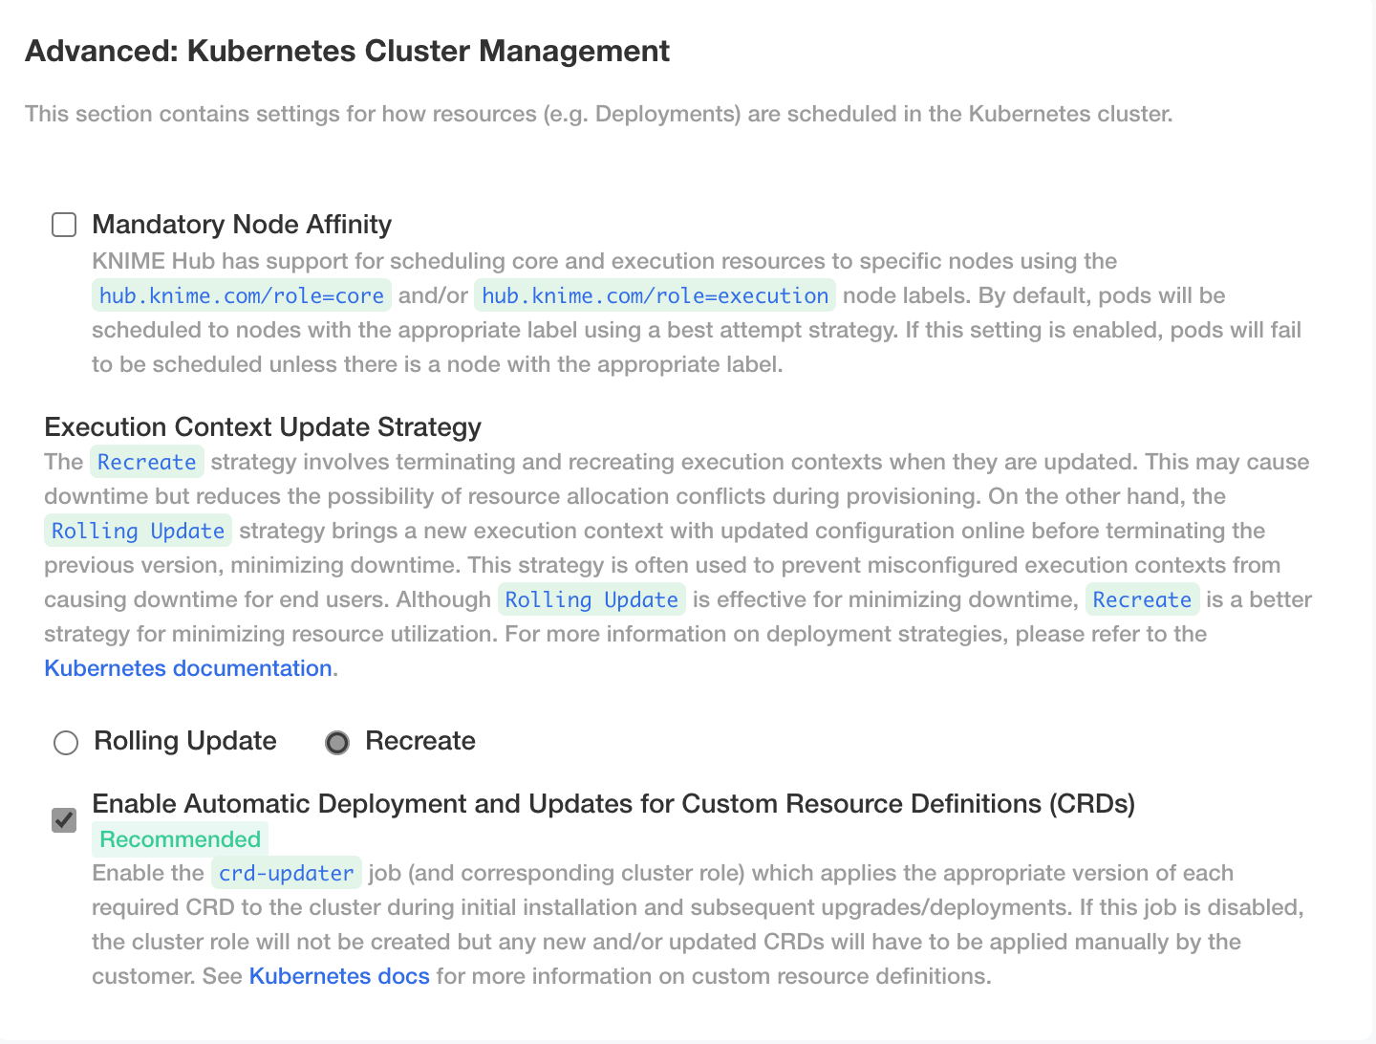Click the text label beside the selected Recreate radio
Viewport: 1376px width, 1044px height.
pos(420,741)
